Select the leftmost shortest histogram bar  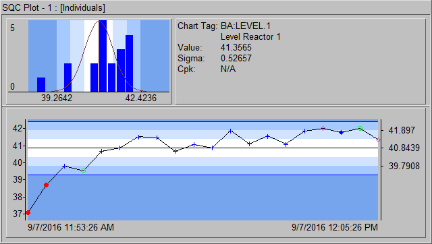click(41, 84)
